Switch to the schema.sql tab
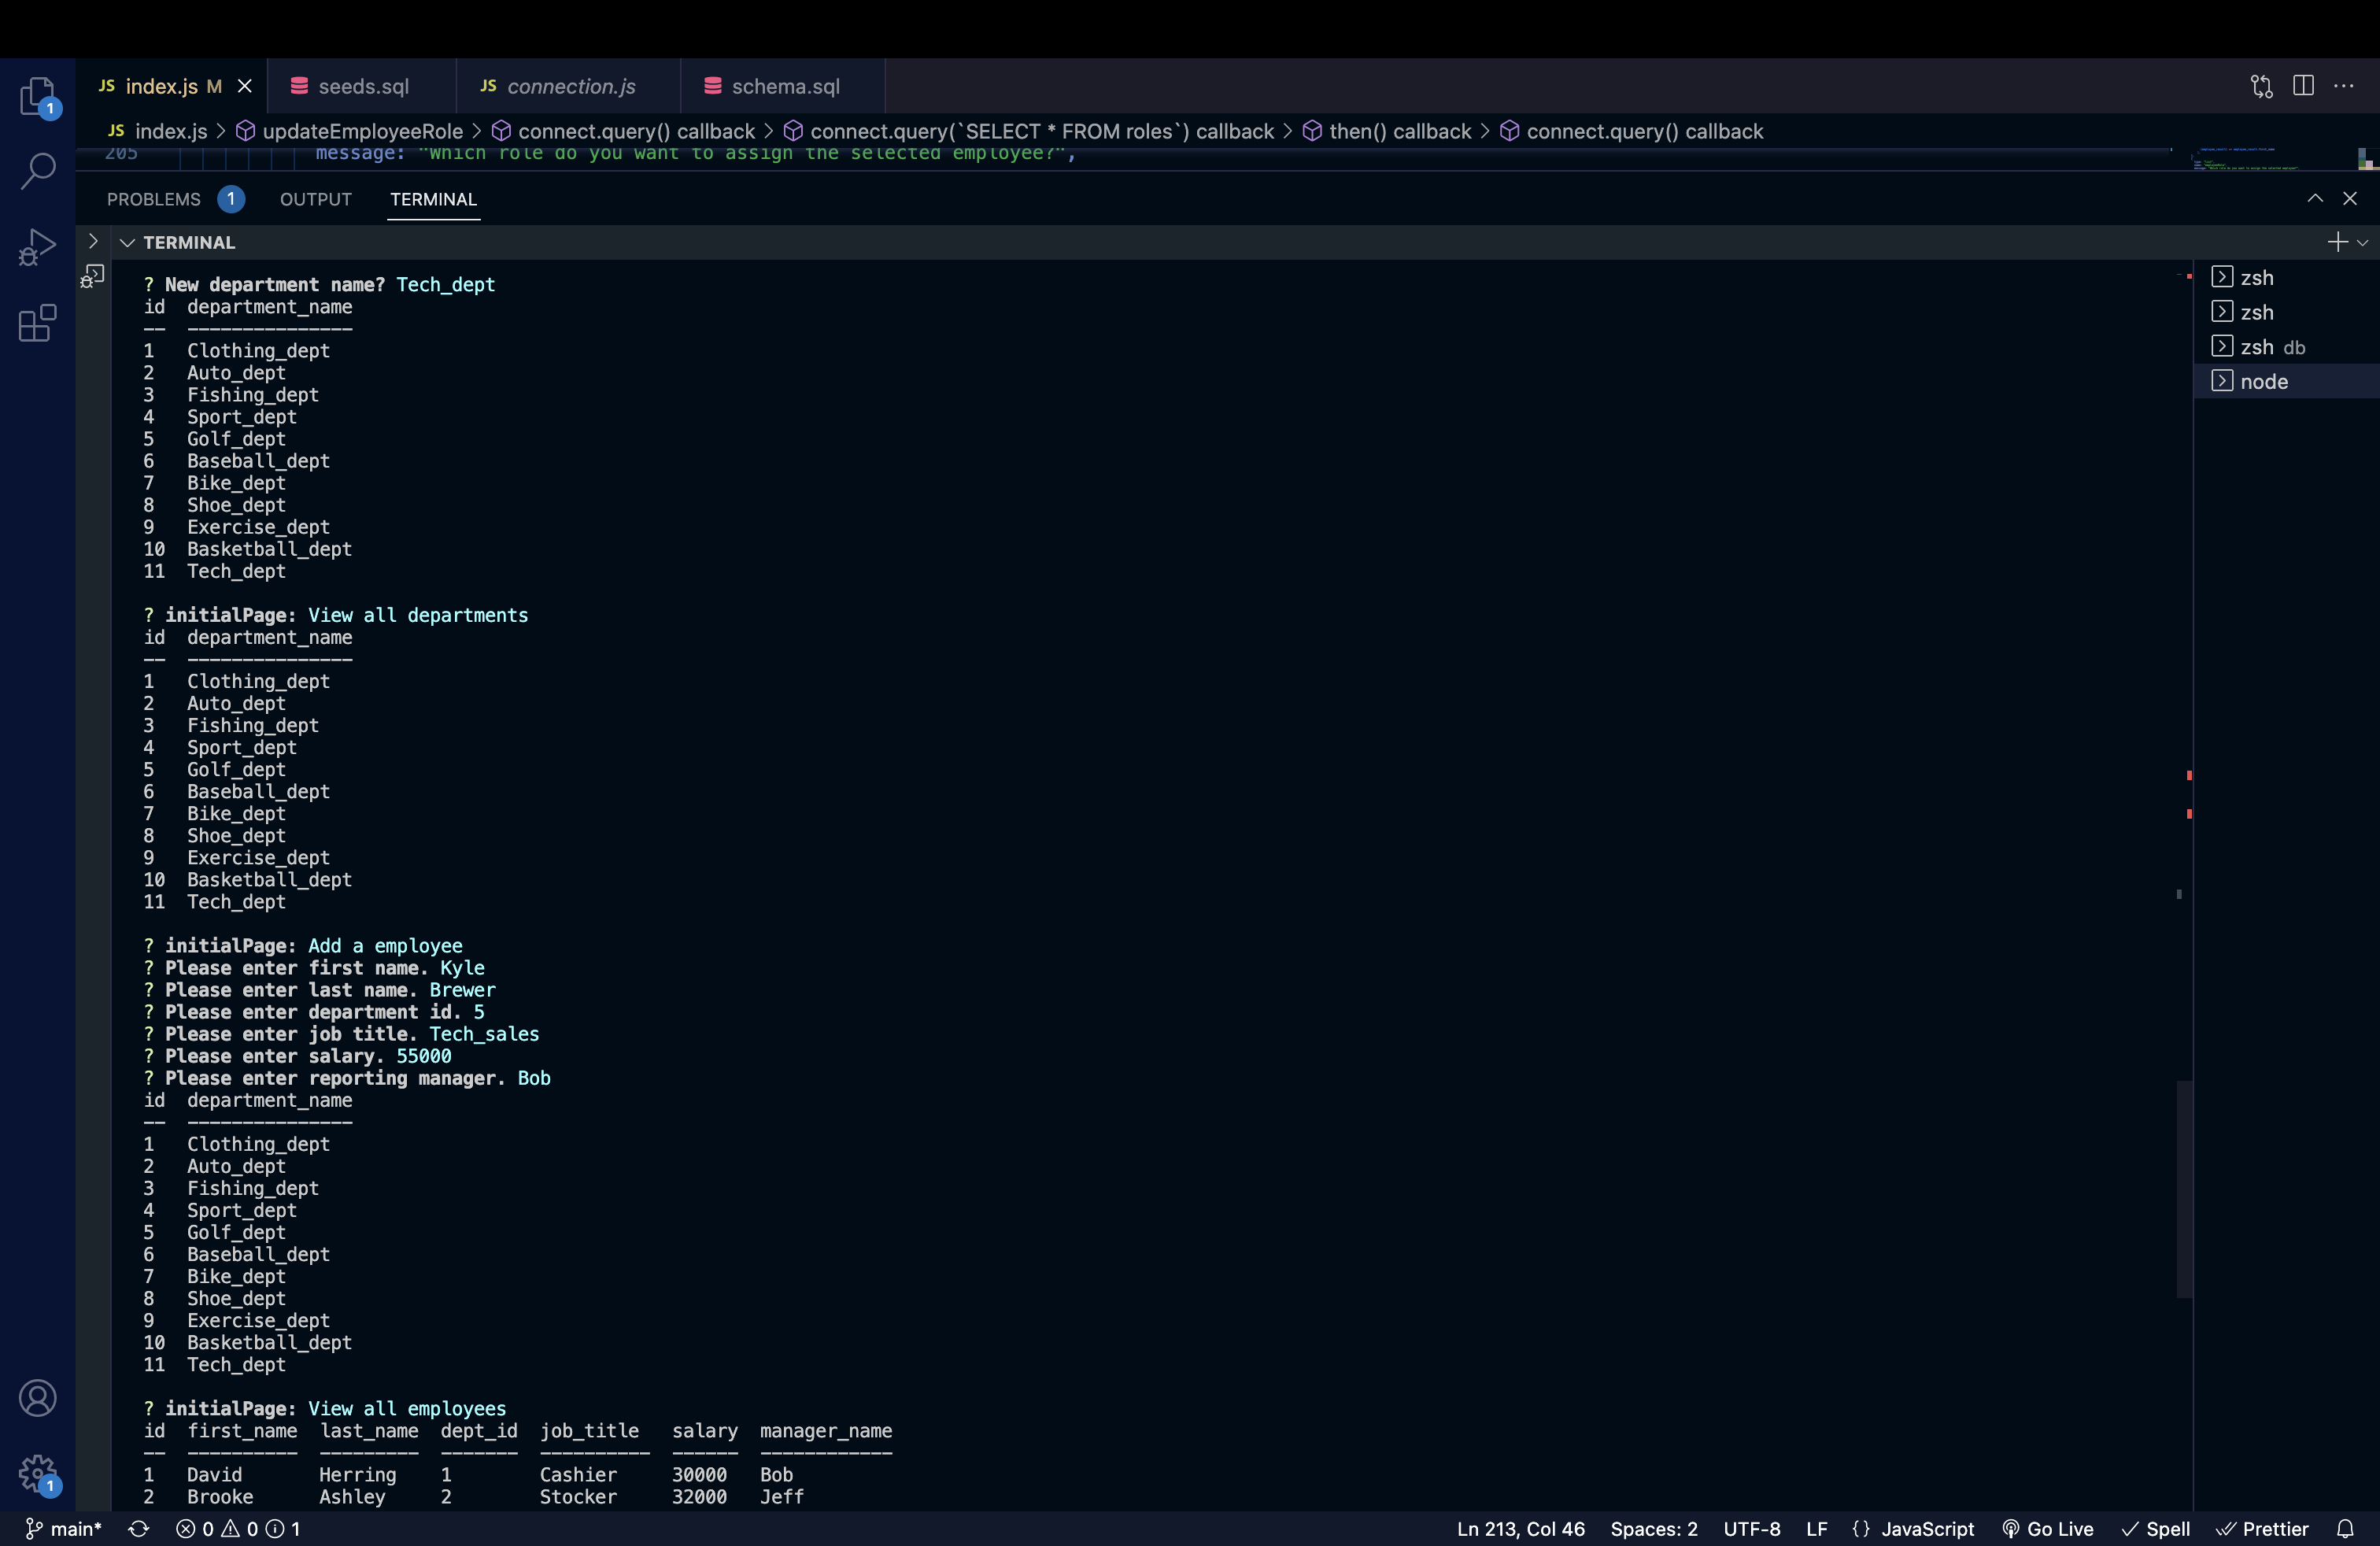The height and width of the screenshot is (1546, 2380). coord(785,87)
